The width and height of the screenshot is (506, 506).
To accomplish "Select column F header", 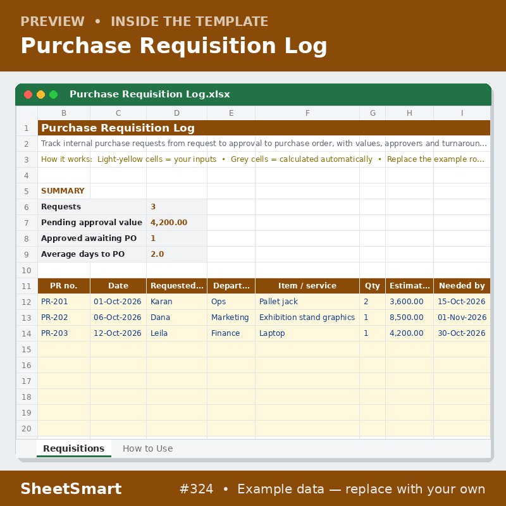I will (x=307, y=113).
